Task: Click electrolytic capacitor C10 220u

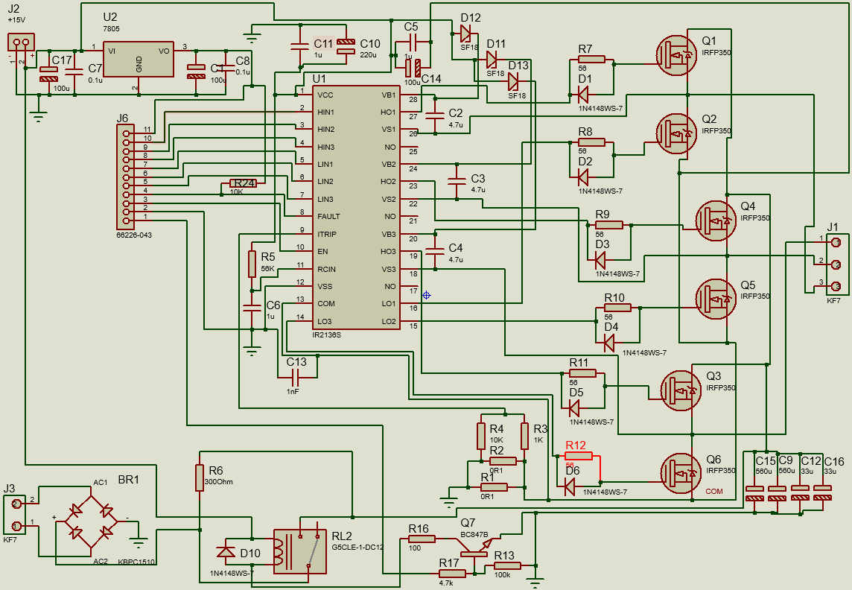Action: coord(346,47)
